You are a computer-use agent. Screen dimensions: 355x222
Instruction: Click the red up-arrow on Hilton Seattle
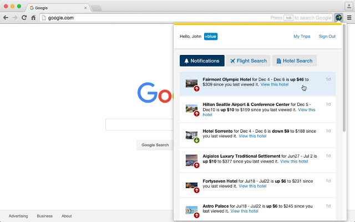[x=196, y=113]
